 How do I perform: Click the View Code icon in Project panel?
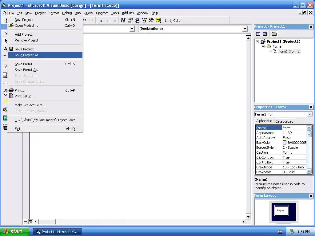click(258, 34)
